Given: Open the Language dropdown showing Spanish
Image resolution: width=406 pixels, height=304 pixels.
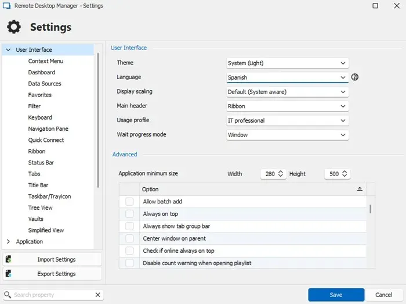Looking at the screenshot, I should 288,77.
